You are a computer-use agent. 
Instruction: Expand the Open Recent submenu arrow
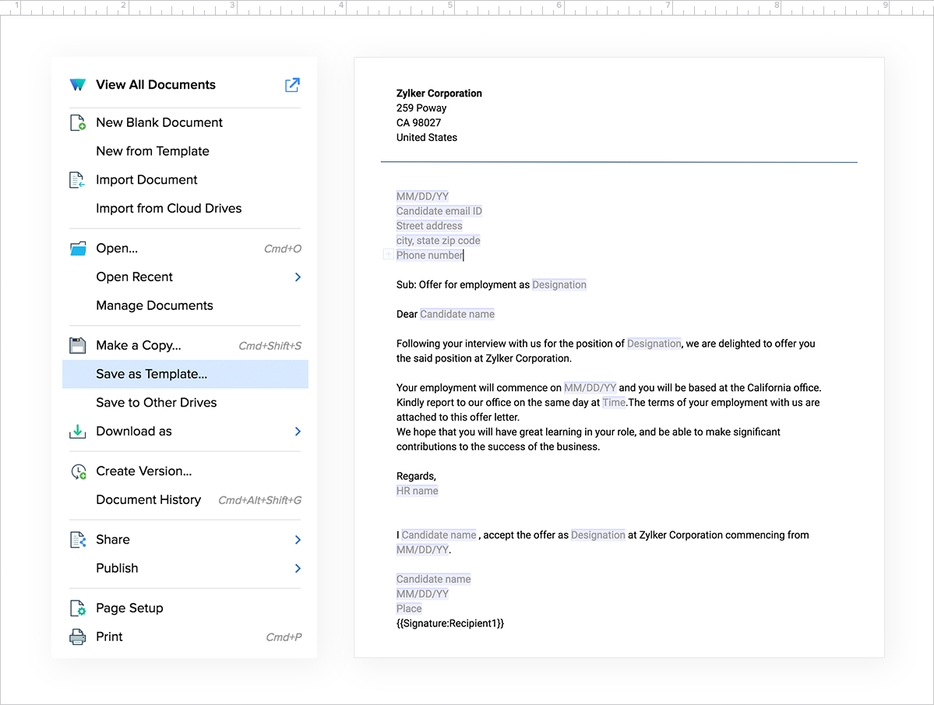tap(298, 277)
